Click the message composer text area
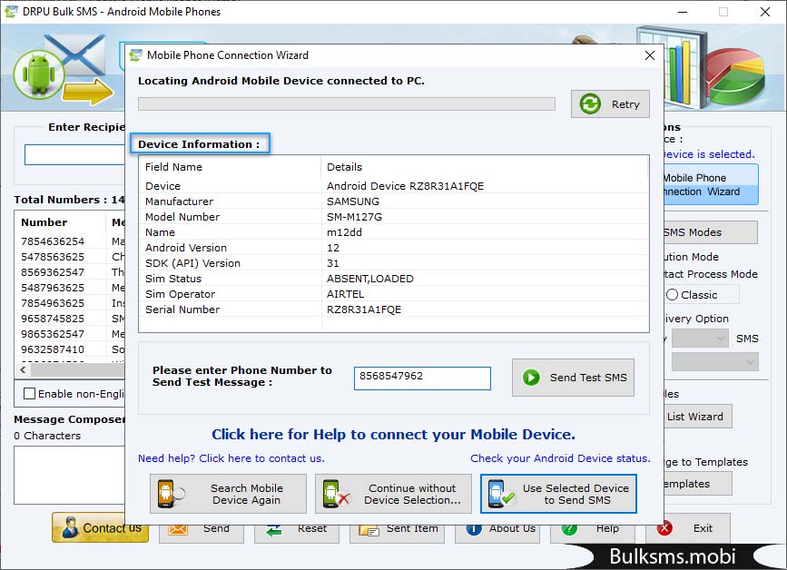Viewport: 787px width, 570px height. point(69,475)
